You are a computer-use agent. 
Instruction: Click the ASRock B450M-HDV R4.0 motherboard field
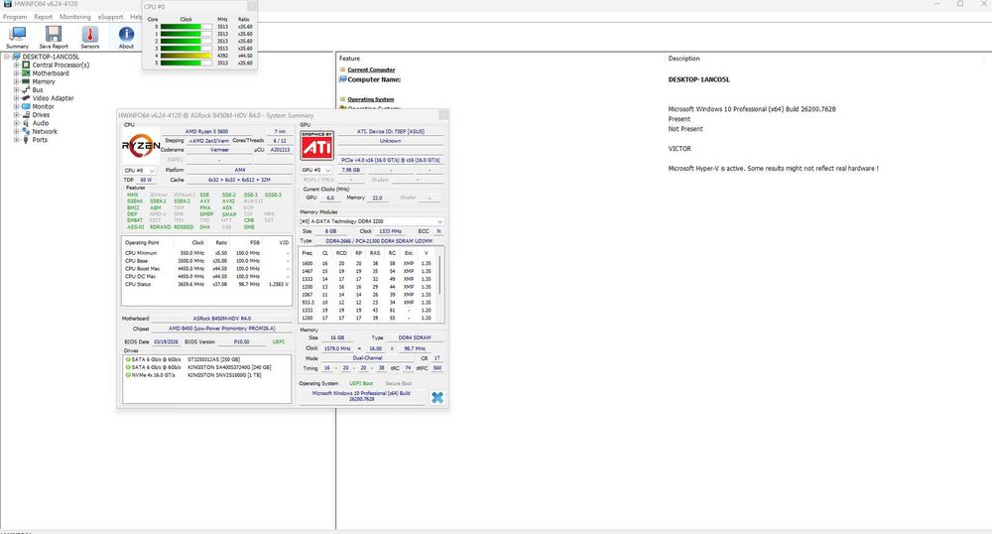point(222,319)
